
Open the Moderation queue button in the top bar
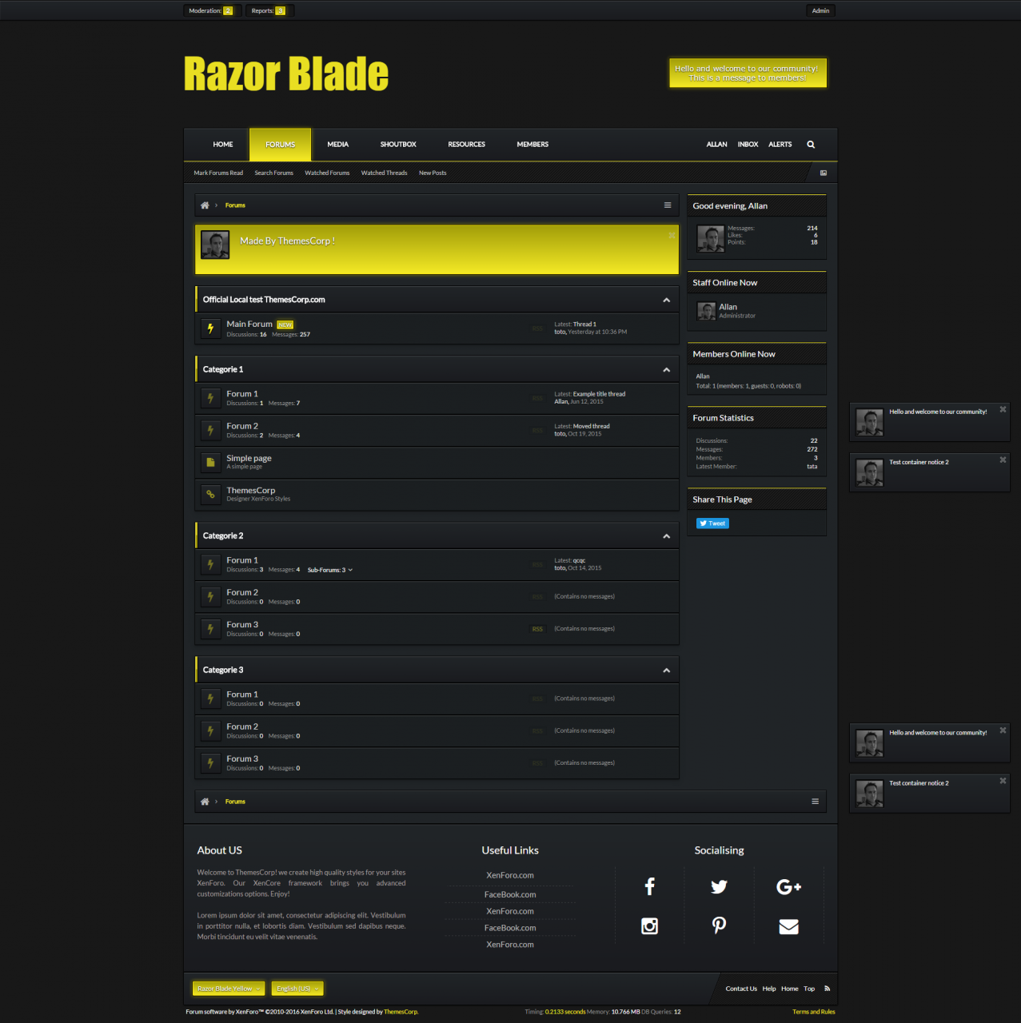point(211,10)
